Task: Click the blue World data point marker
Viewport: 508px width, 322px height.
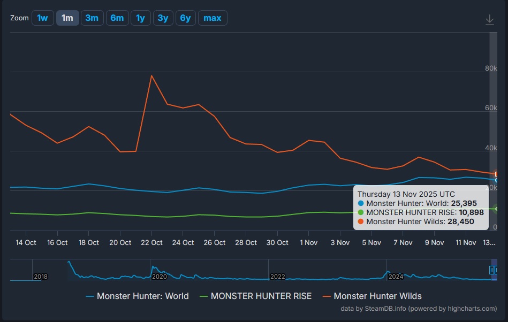Action: [497, 180]
